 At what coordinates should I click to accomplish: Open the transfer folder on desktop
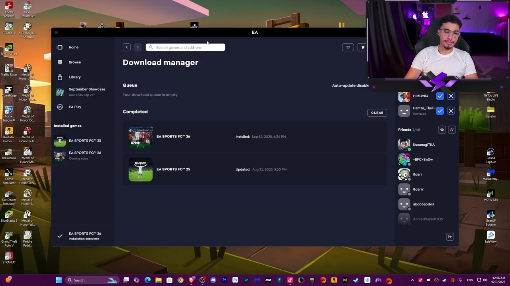[x=490, y=112]
